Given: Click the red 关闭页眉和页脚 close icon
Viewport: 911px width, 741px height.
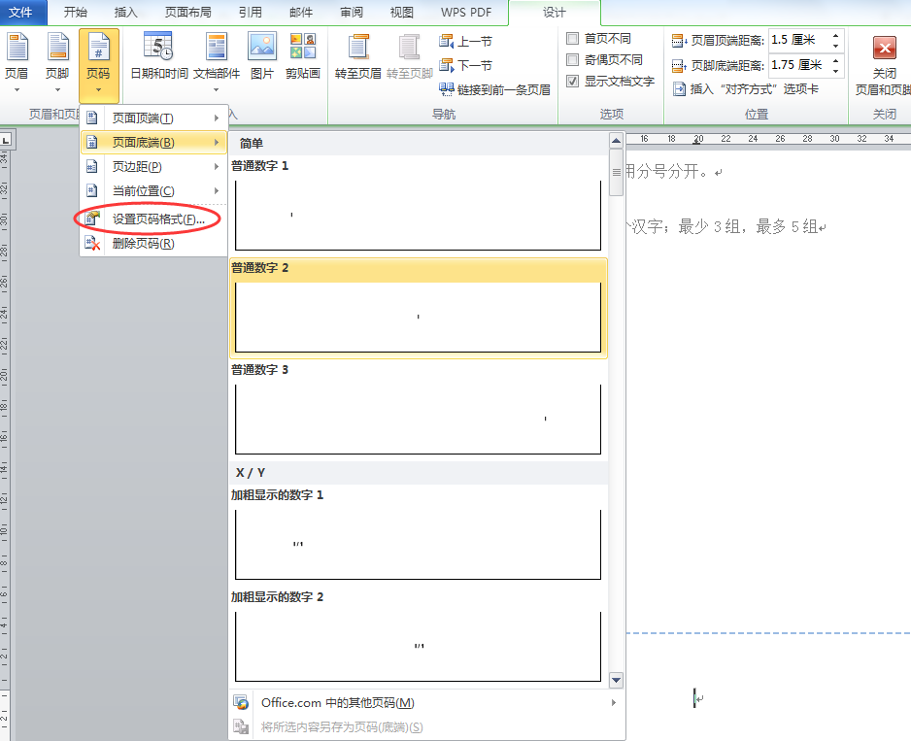Looking at the screenshot, I should (x=883, y=51).
